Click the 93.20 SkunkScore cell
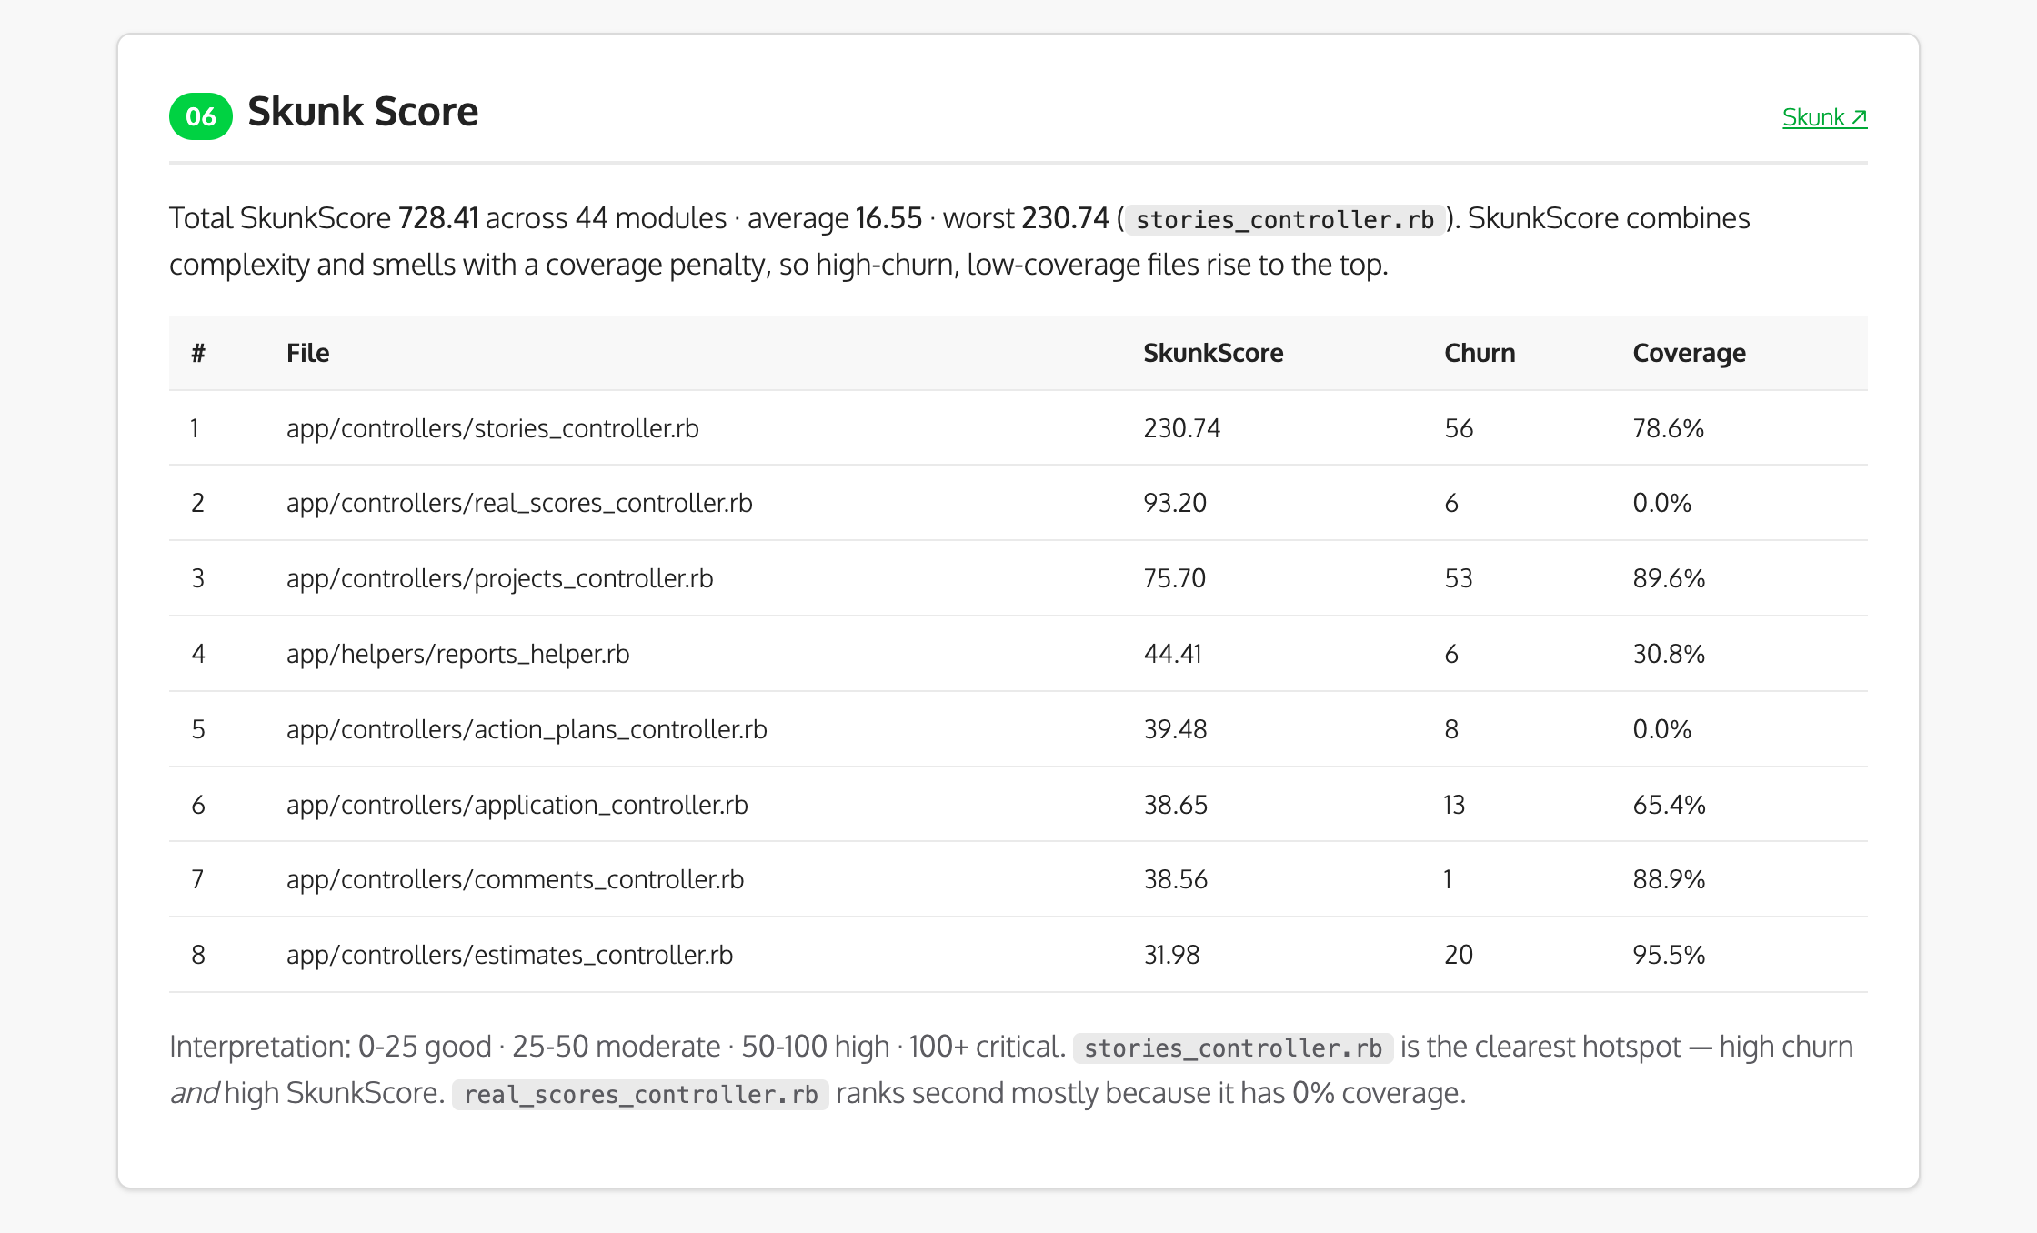This screenshot has height=1233, width=2037. pos(1175,503)
